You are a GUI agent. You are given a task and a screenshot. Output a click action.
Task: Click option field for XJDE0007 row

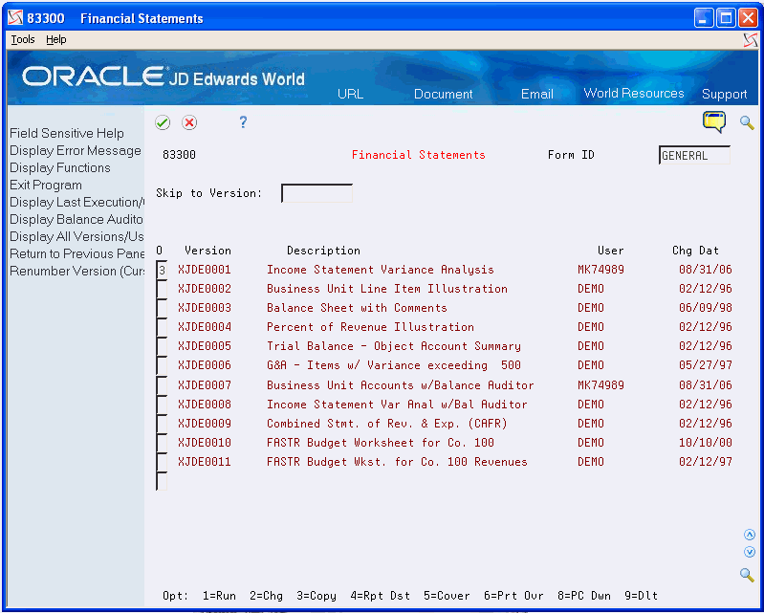[162, 385]
